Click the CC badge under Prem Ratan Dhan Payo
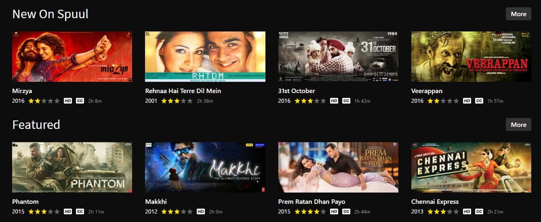The image size is (541, 222). pyautogui.click(x=346, y=211)
